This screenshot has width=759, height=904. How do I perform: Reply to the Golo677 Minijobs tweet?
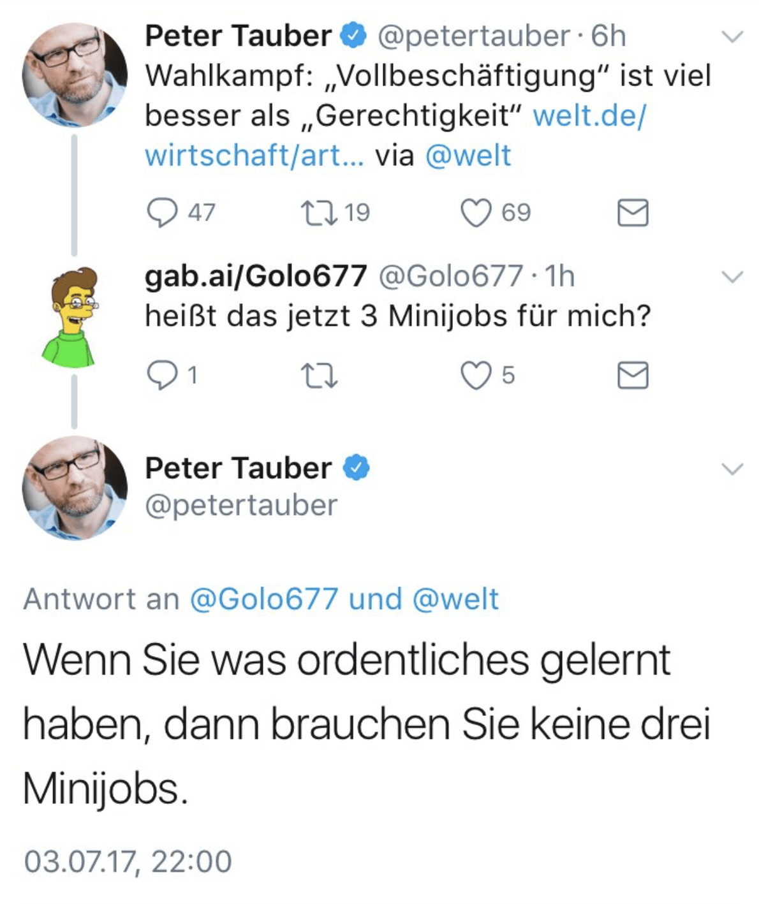(162, 375)
